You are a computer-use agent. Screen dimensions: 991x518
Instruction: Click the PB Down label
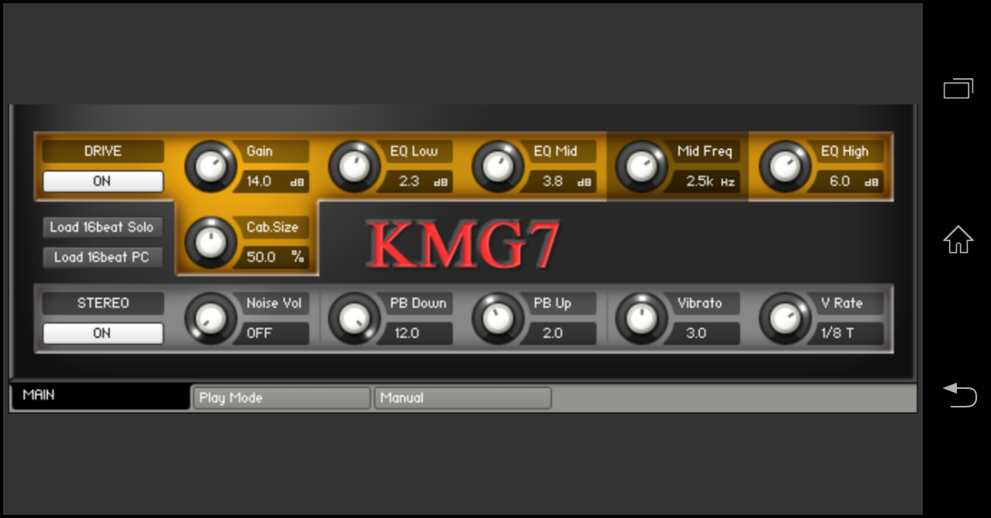tap(419, 303)
